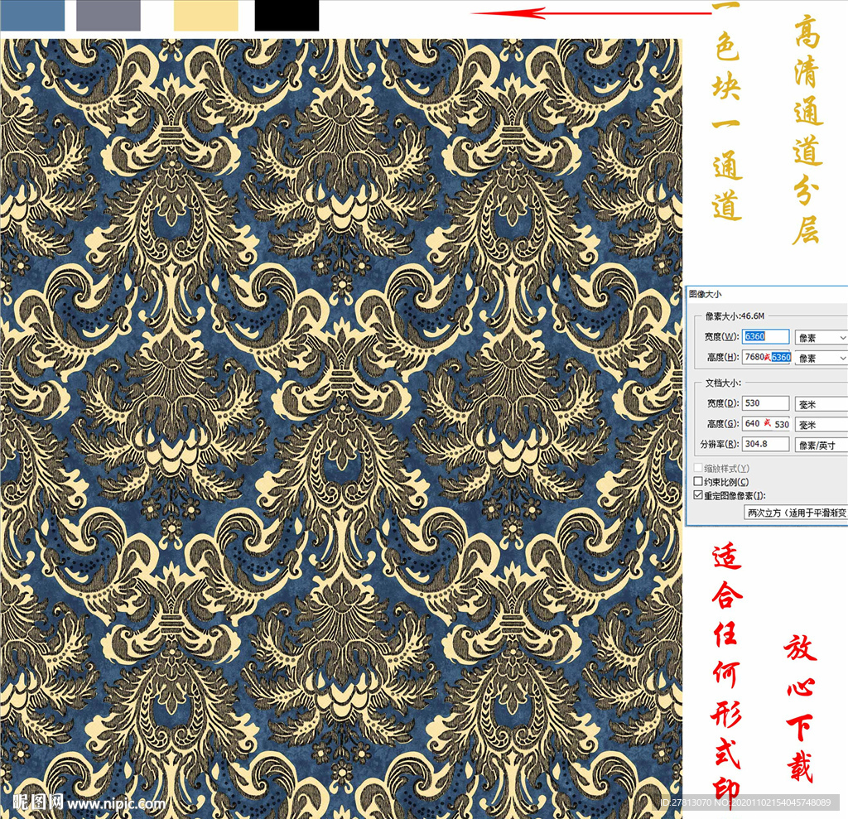Screen dimensions: 848x819
Task: Enable the 约束比例(C) checkbox
Action: pyautogui.click(x=698, y=481)
